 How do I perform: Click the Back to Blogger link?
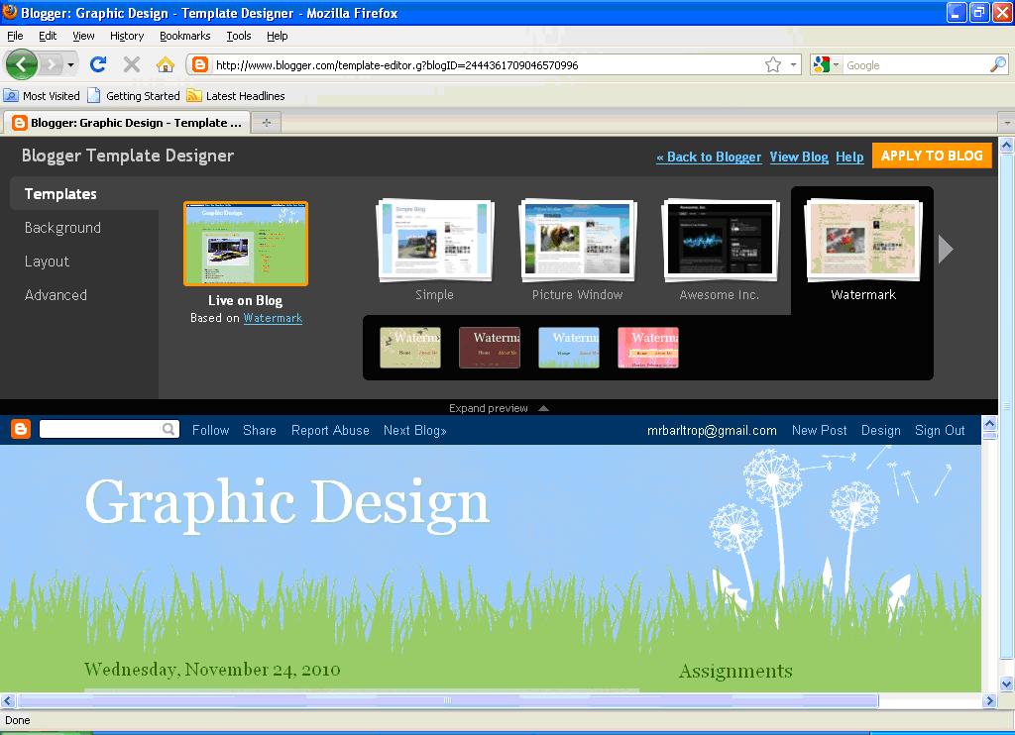[x=709, y=157]
